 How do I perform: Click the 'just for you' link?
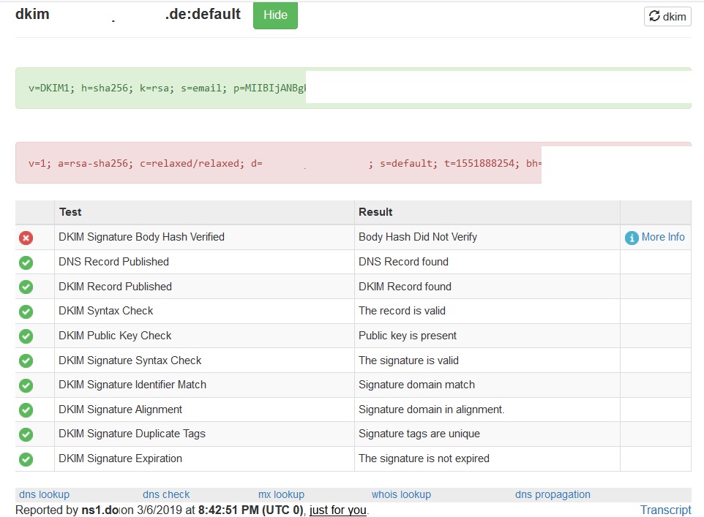click(337, 510)
